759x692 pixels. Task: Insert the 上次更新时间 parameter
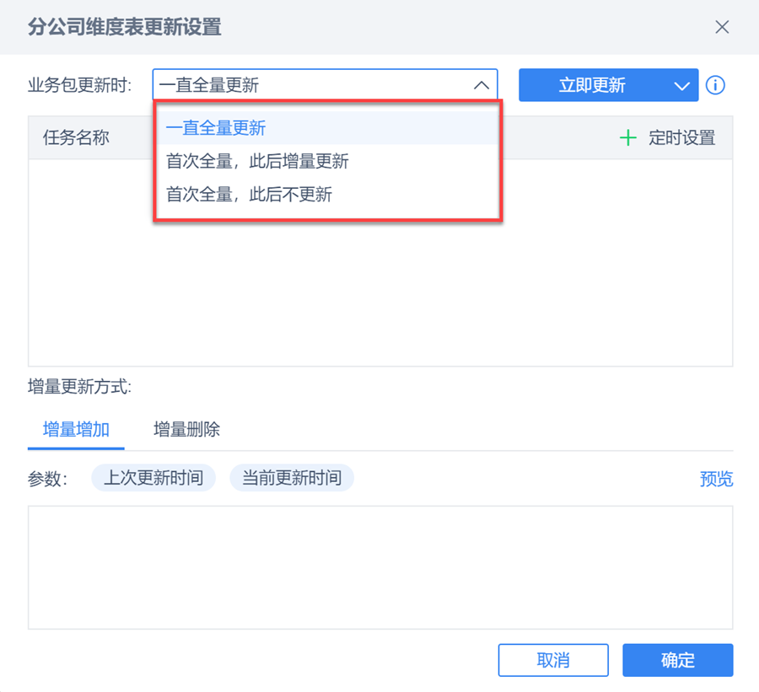coord(153,478)
